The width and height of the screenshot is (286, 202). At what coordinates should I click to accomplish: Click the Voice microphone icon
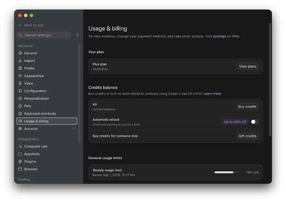coord(20,83)
